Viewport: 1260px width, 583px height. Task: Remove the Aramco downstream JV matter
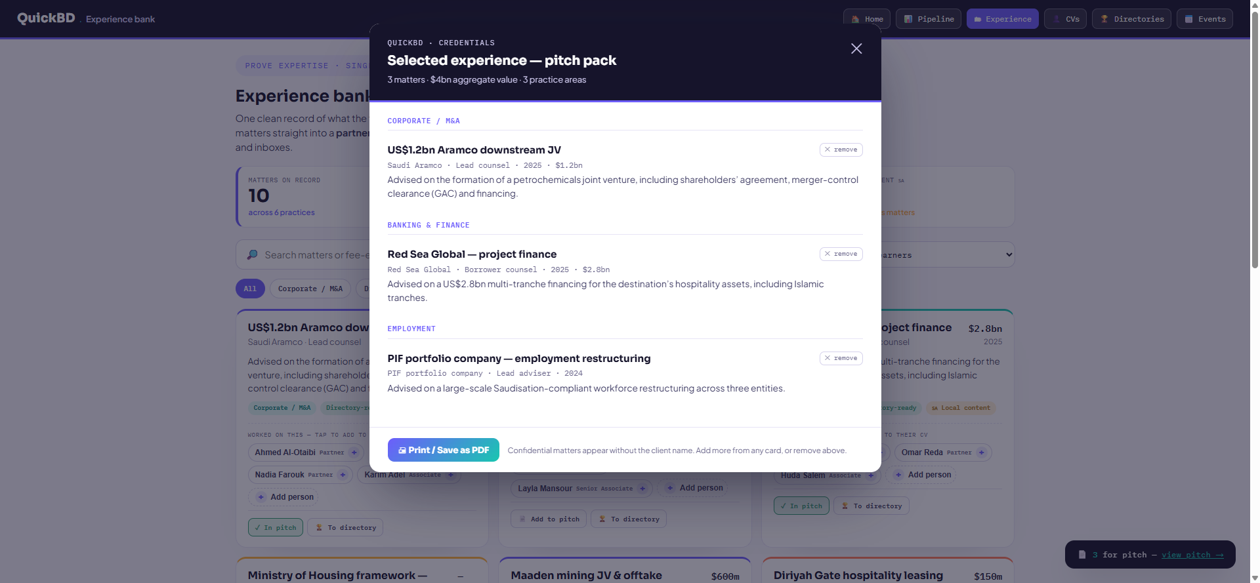tap(841, 150)
